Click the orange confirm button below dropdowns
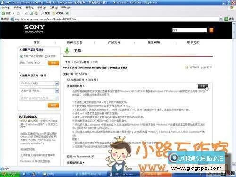The height and width of the screenshot is (177, 236). pyautogui.click(x=53, y=105)
